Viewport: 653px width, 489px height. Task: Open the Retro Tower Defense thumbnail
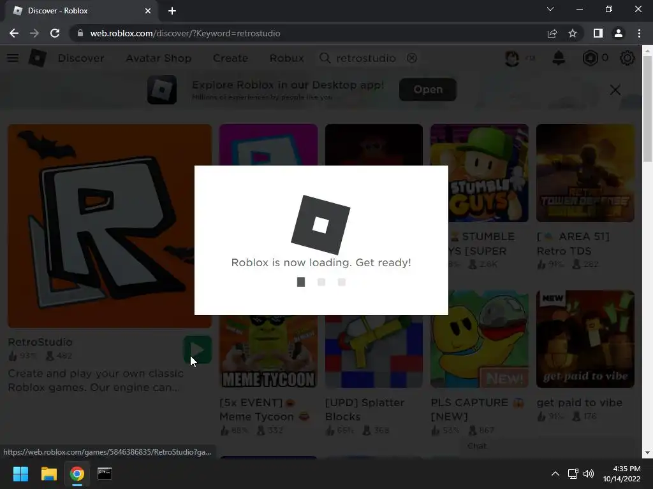585,173
